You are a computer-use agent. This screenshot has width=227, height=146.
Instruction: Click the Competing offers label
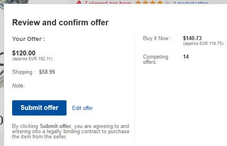(x=156, y=59)
